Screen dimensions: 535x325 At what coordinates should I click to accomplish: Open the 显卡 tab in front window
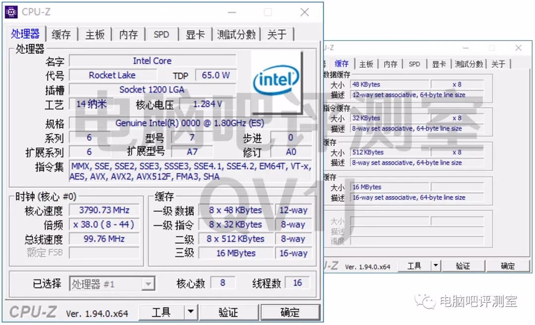tap(195, 34)
